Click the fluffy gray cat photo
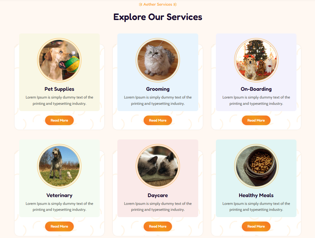The width and height of the screenshot is (315, 238). [158, 60]
